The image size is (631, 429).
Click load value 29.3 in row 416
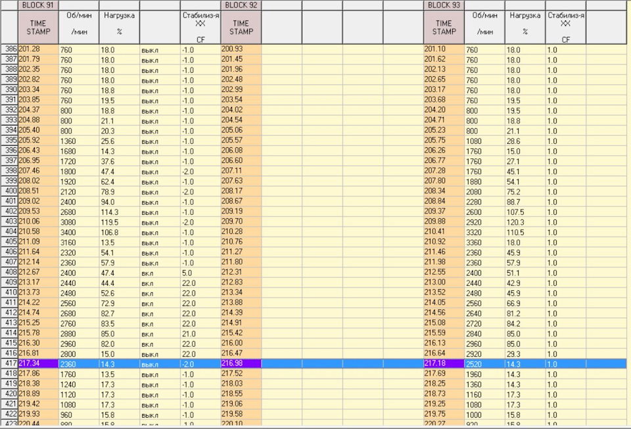tap(525, 354)
